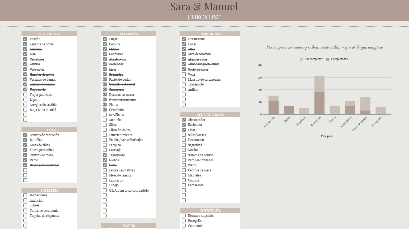The width and height of the screenshot is (409, 229).
Task: Uncheck Almohada porta anillo checkbox
Action: (x=184, y=64)
